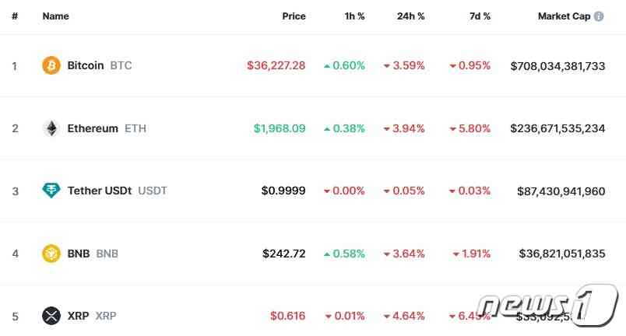
Task: Click the Tether USDt green logo icon
Action: coord(51,191)
